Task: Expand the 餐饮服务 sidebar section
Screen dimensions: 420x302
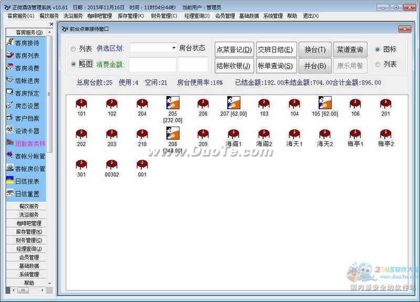Action: [x=29, y=206]
